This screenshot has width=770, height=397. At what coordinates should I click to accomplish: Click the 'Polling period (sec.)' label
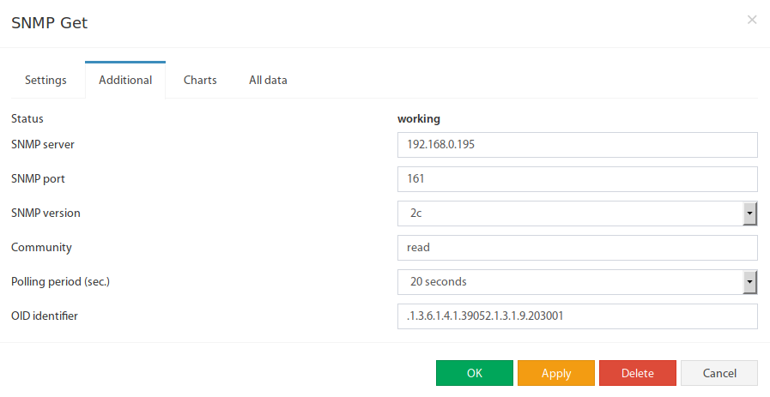tap(60, 282)
